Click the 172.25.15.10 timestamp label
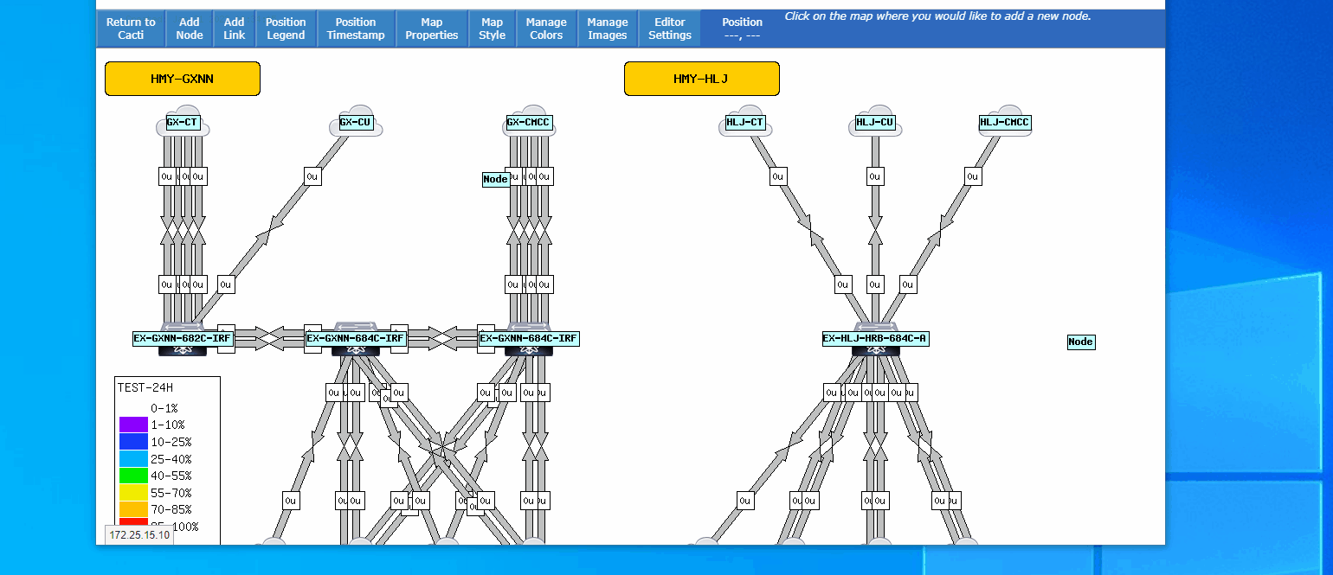 pos(138,535)
